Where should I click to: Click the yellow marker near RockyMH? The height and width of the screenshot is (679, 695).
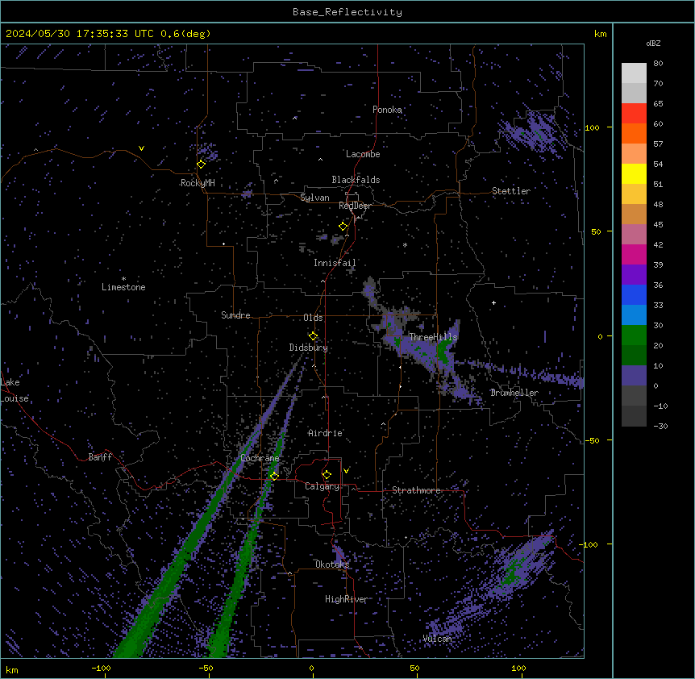[202, 165]
